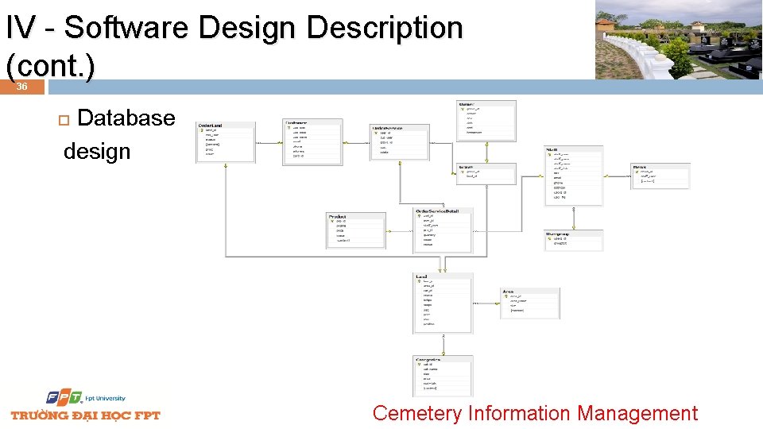This screenshot has height=429, width=763.
Task: Select the "Database design" bullet text
Action: tap(119, 134)
